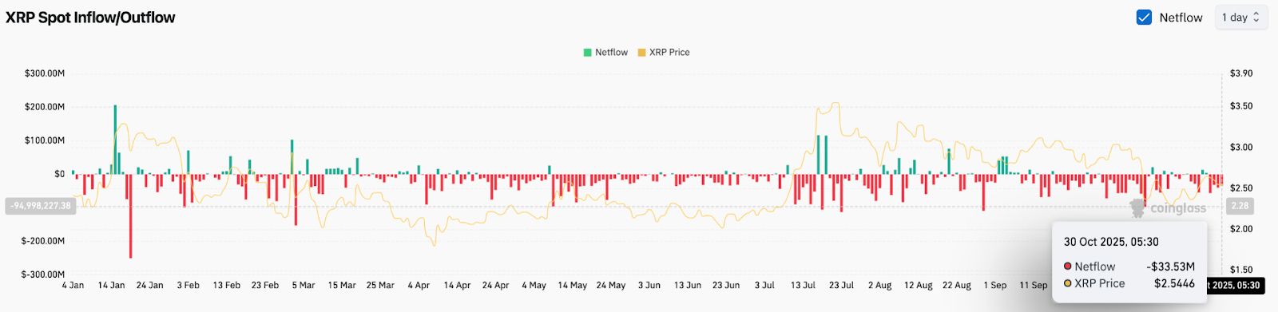The image size is (1278, 312).
Task: Click the 22 Aug date label
Action: point(957,285)
